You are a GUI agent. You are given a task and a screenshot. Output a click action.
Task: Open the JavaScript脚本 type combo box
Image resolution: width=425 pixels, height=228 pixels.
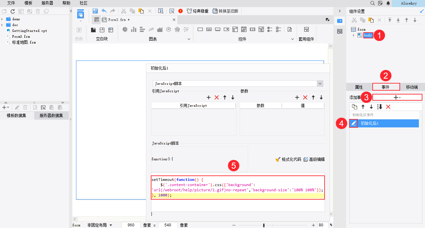coord(238,84)
